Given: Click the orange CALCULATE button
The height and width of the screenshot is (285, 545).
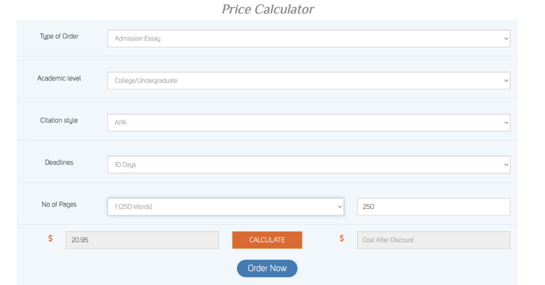Looking at the screenshot, I should [x=267, y=240].
